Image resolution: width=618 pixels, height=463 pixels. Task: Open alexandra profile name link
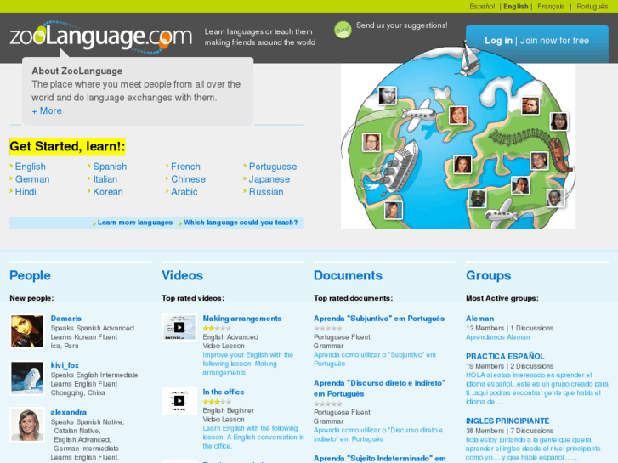pyautogui.click(x=69, y=412)
